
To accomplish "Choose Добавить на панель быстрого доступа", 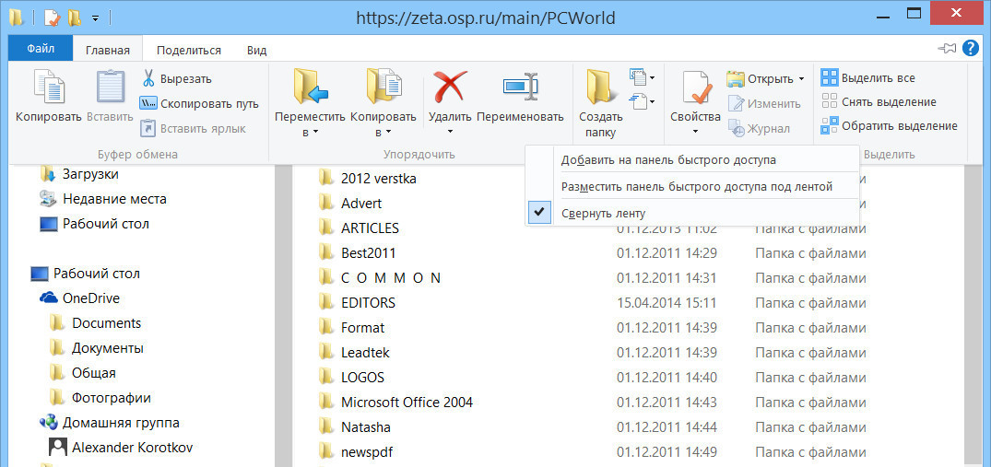I will [668, 159].
